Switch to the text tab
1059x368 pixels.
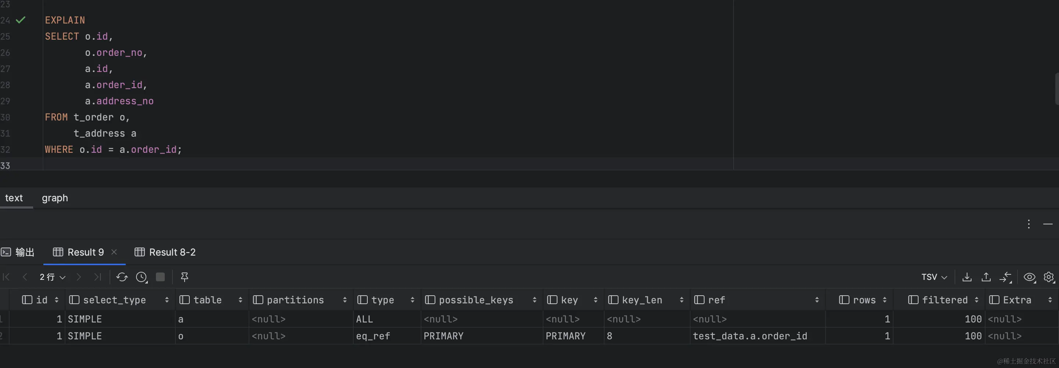(14, 198)
